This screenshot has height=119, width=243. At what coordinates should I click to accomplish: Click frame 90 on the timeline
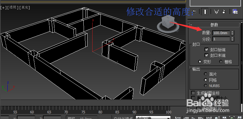[x=135, y=112]
